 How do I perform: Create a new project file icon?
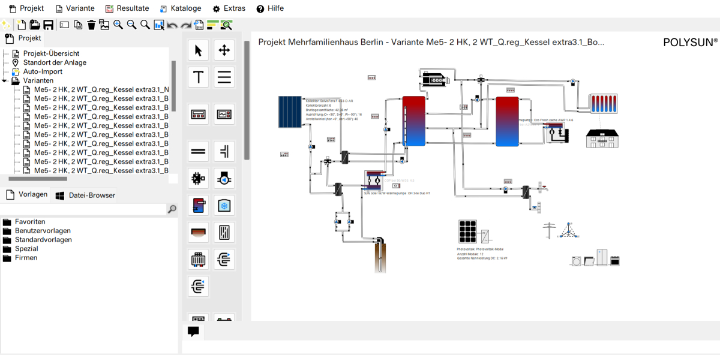click(x=22, y=25)
